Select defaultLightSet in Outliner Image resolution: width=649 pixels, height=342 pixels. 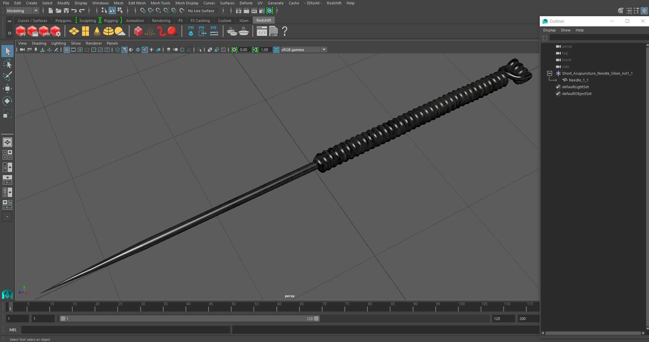575,87
